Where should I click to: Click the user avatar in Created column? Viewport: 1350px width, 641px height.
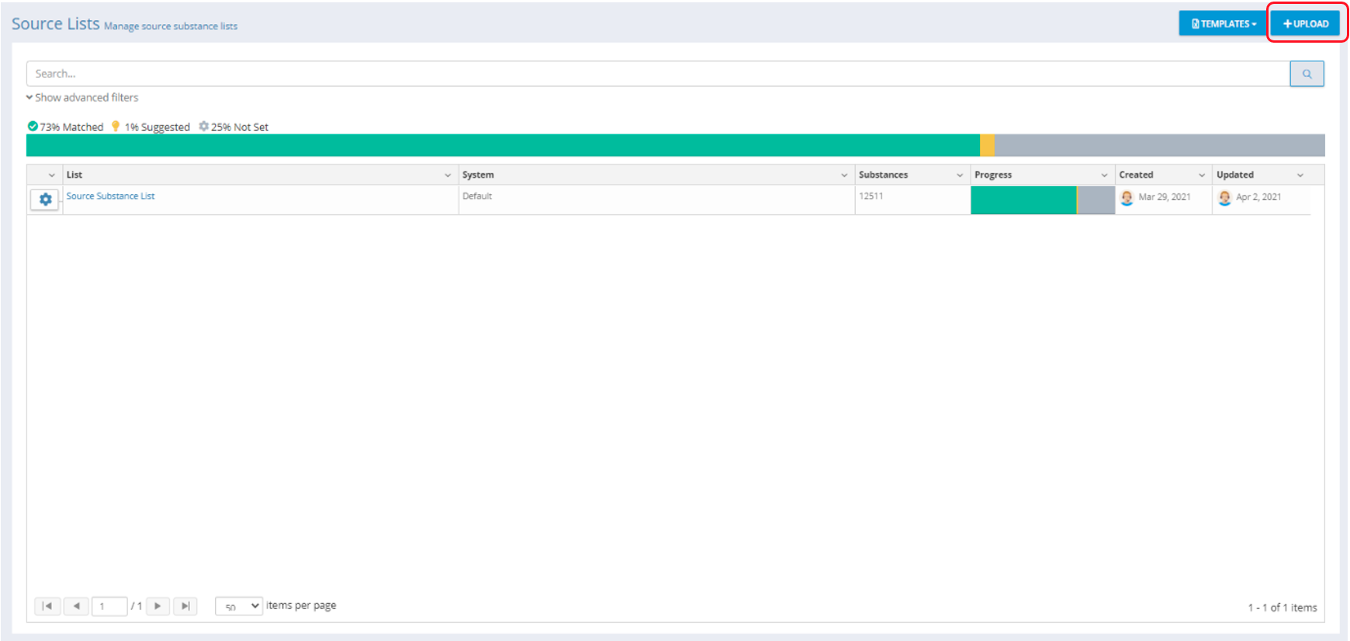(x=1127, y=198)
